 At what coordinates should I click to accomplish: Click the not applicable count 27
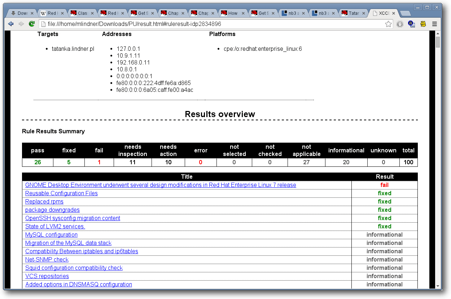point(306,162)
